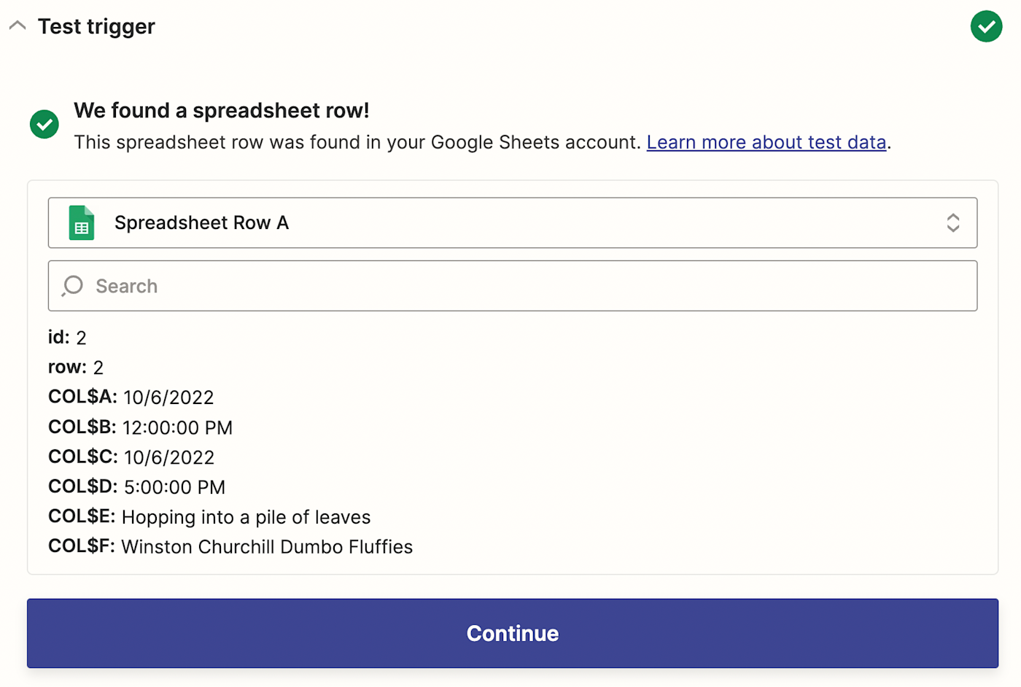Click the up-down arrows on Spreadsheet Row dropdown
The image size is (1021, 687).
pos(952,222)
